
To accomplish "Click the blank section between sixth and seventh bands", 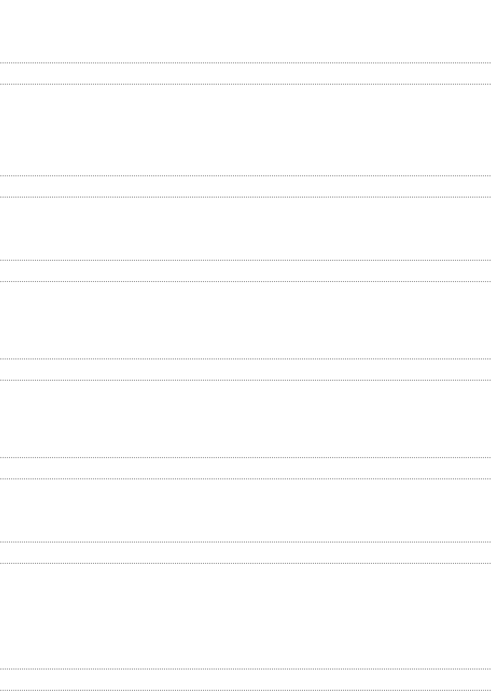I will (x=245, y=615).
